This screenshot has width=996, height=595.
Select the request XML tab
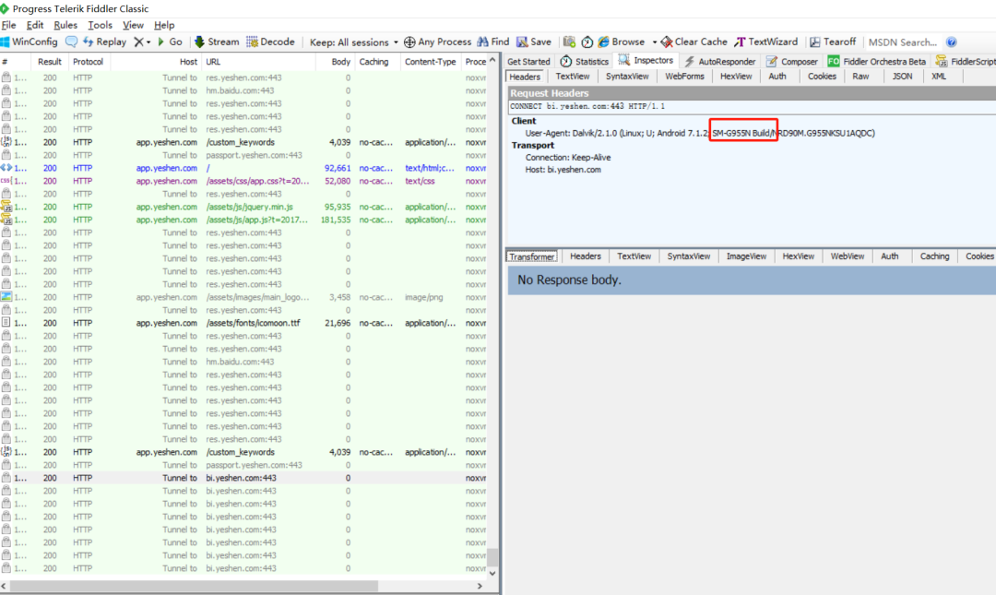click(939, 77)
